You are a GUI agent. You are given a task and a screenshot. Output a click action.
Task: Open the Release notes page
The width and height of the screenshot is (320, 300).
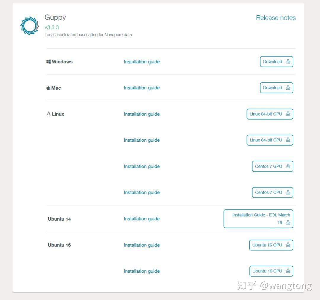(276, 18)
